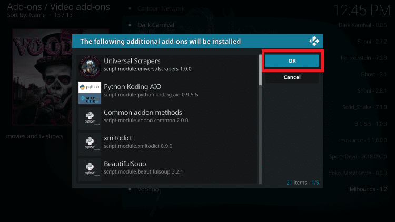Click script.module.xmltodict 0.9.0 text
The height and width of the screenshot is (222, 395).
[138, 146]
